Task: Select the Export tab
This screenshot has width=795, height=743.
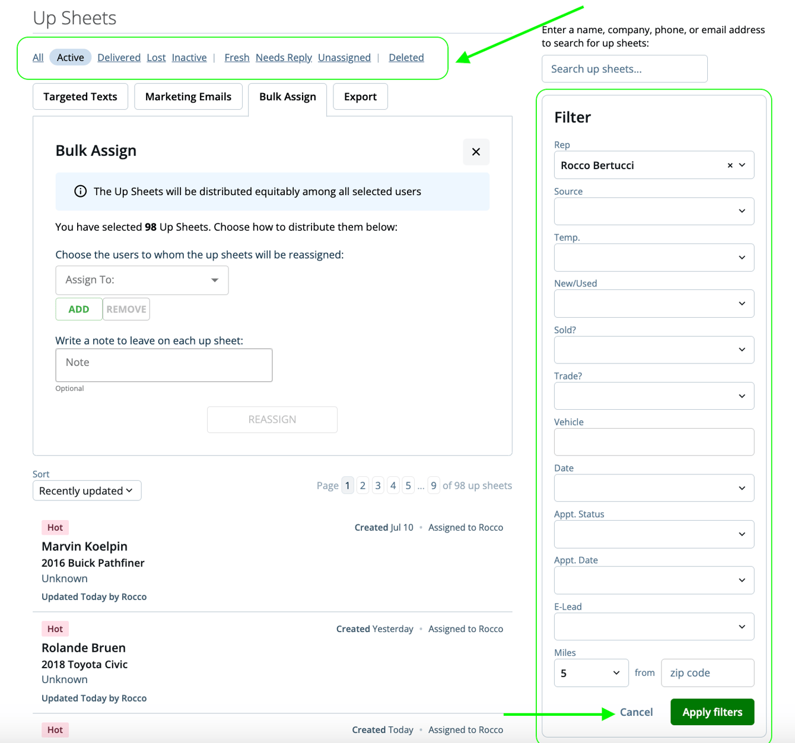Action: pyautogui.click(x=360, y=96)
